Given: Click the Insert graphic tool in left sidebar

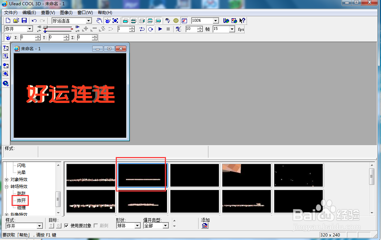Looking at the screenshot, I should pos(6,66).
